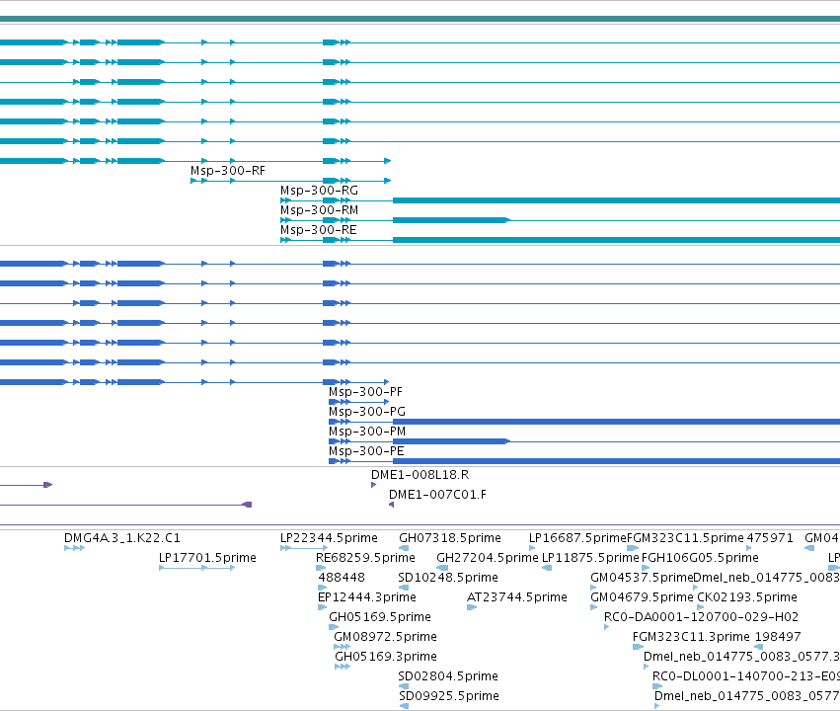Click the arrow glyphs under GH05169.3prime
The height and width of the screenshot is (711, 840).
point(343,667)
